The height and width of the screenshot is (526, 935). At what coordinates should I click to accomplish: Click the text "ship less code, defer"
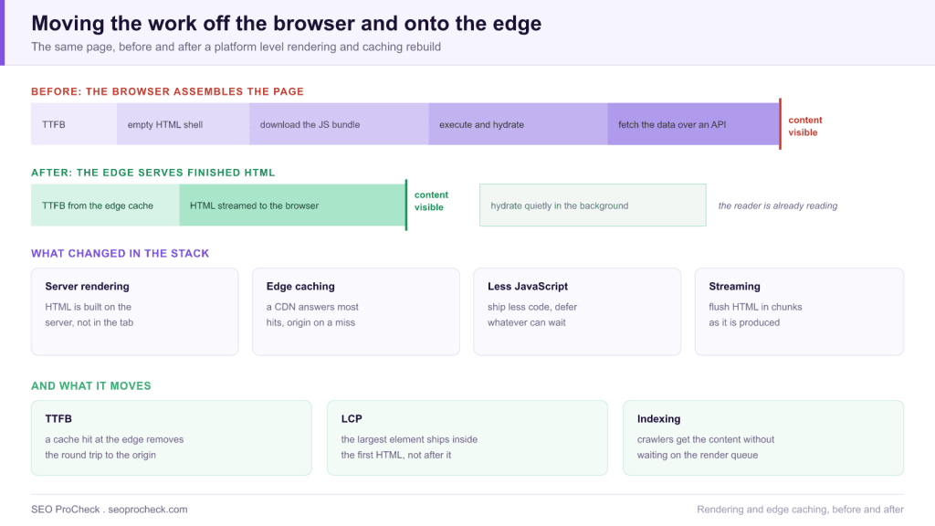[x=532, y=307]
